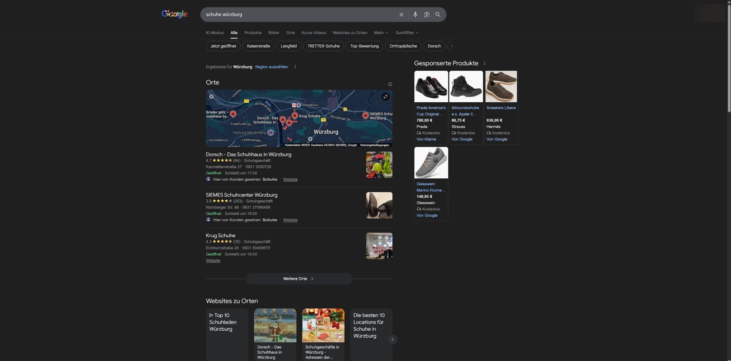Image resolution: width=731 pixels, height=361 pixels.
Task: Go to Google homepage via the logo
Action: [174, 14]
